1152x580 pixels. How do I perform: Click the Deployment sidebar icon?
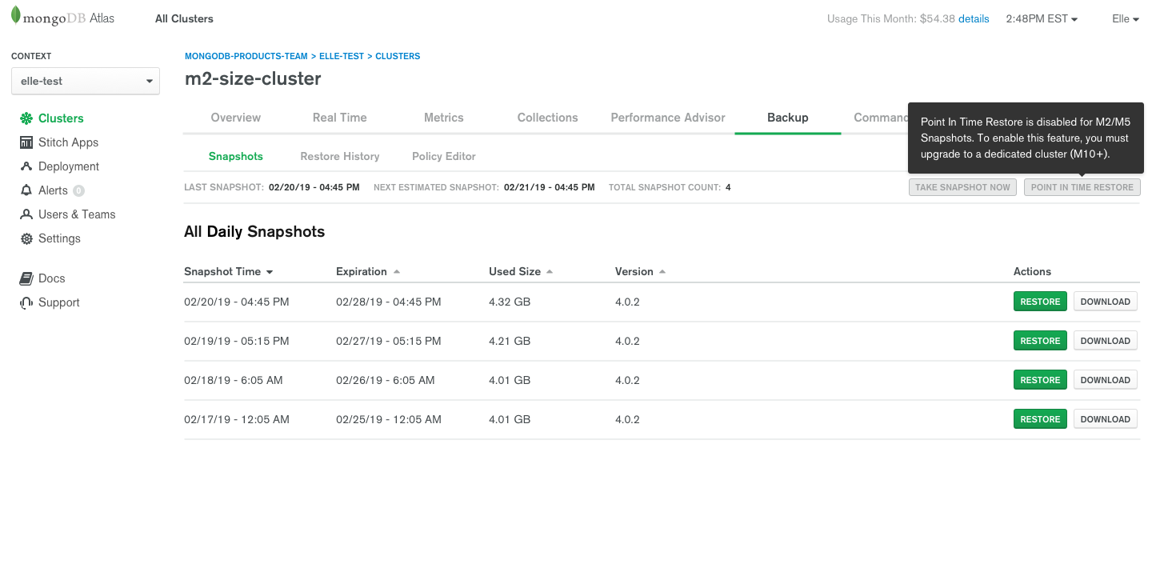(x=26, y=166)
